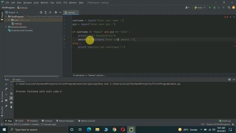Open the File menu
236x133 pixels.
coord(7,3)
